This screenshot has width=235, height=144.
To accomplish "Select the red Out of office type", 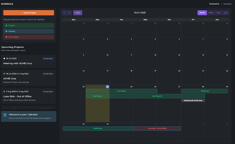I will (29, 37).
